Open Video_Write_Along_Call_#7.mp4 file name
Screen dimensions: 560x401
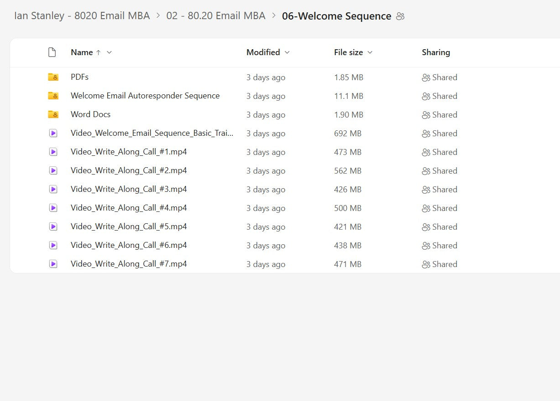click(129, 264)
